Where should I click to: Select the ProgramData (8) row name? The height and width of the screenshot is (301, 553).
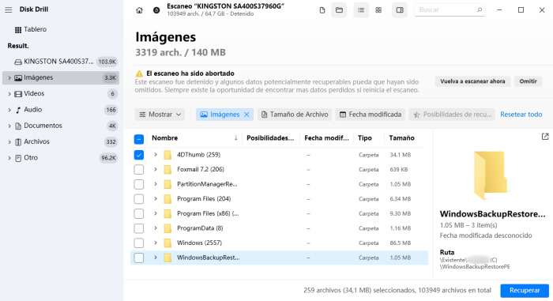[x=200, y=228]
